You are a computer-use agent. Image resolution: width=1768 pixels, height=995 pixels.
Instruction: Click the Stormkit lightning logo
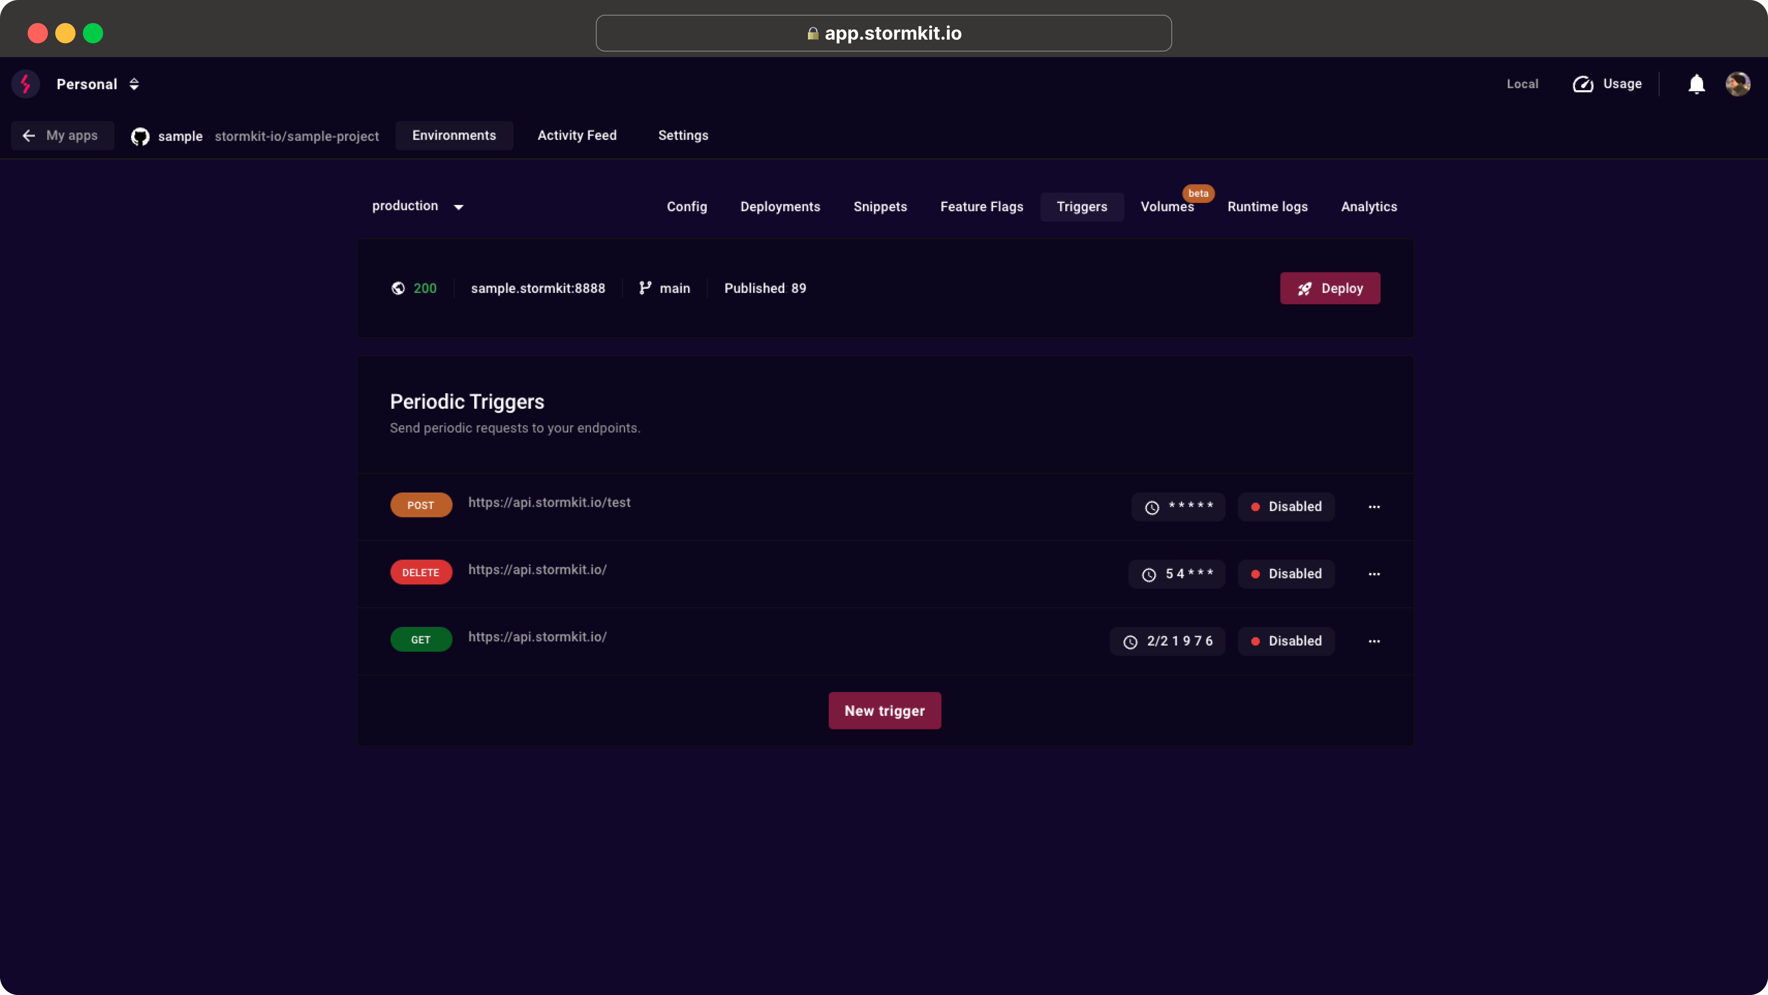pyautogui.click(x=26, y=84)
